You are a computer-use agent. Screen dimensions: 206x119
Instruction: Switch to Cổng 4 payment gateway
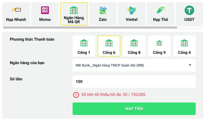184,46
